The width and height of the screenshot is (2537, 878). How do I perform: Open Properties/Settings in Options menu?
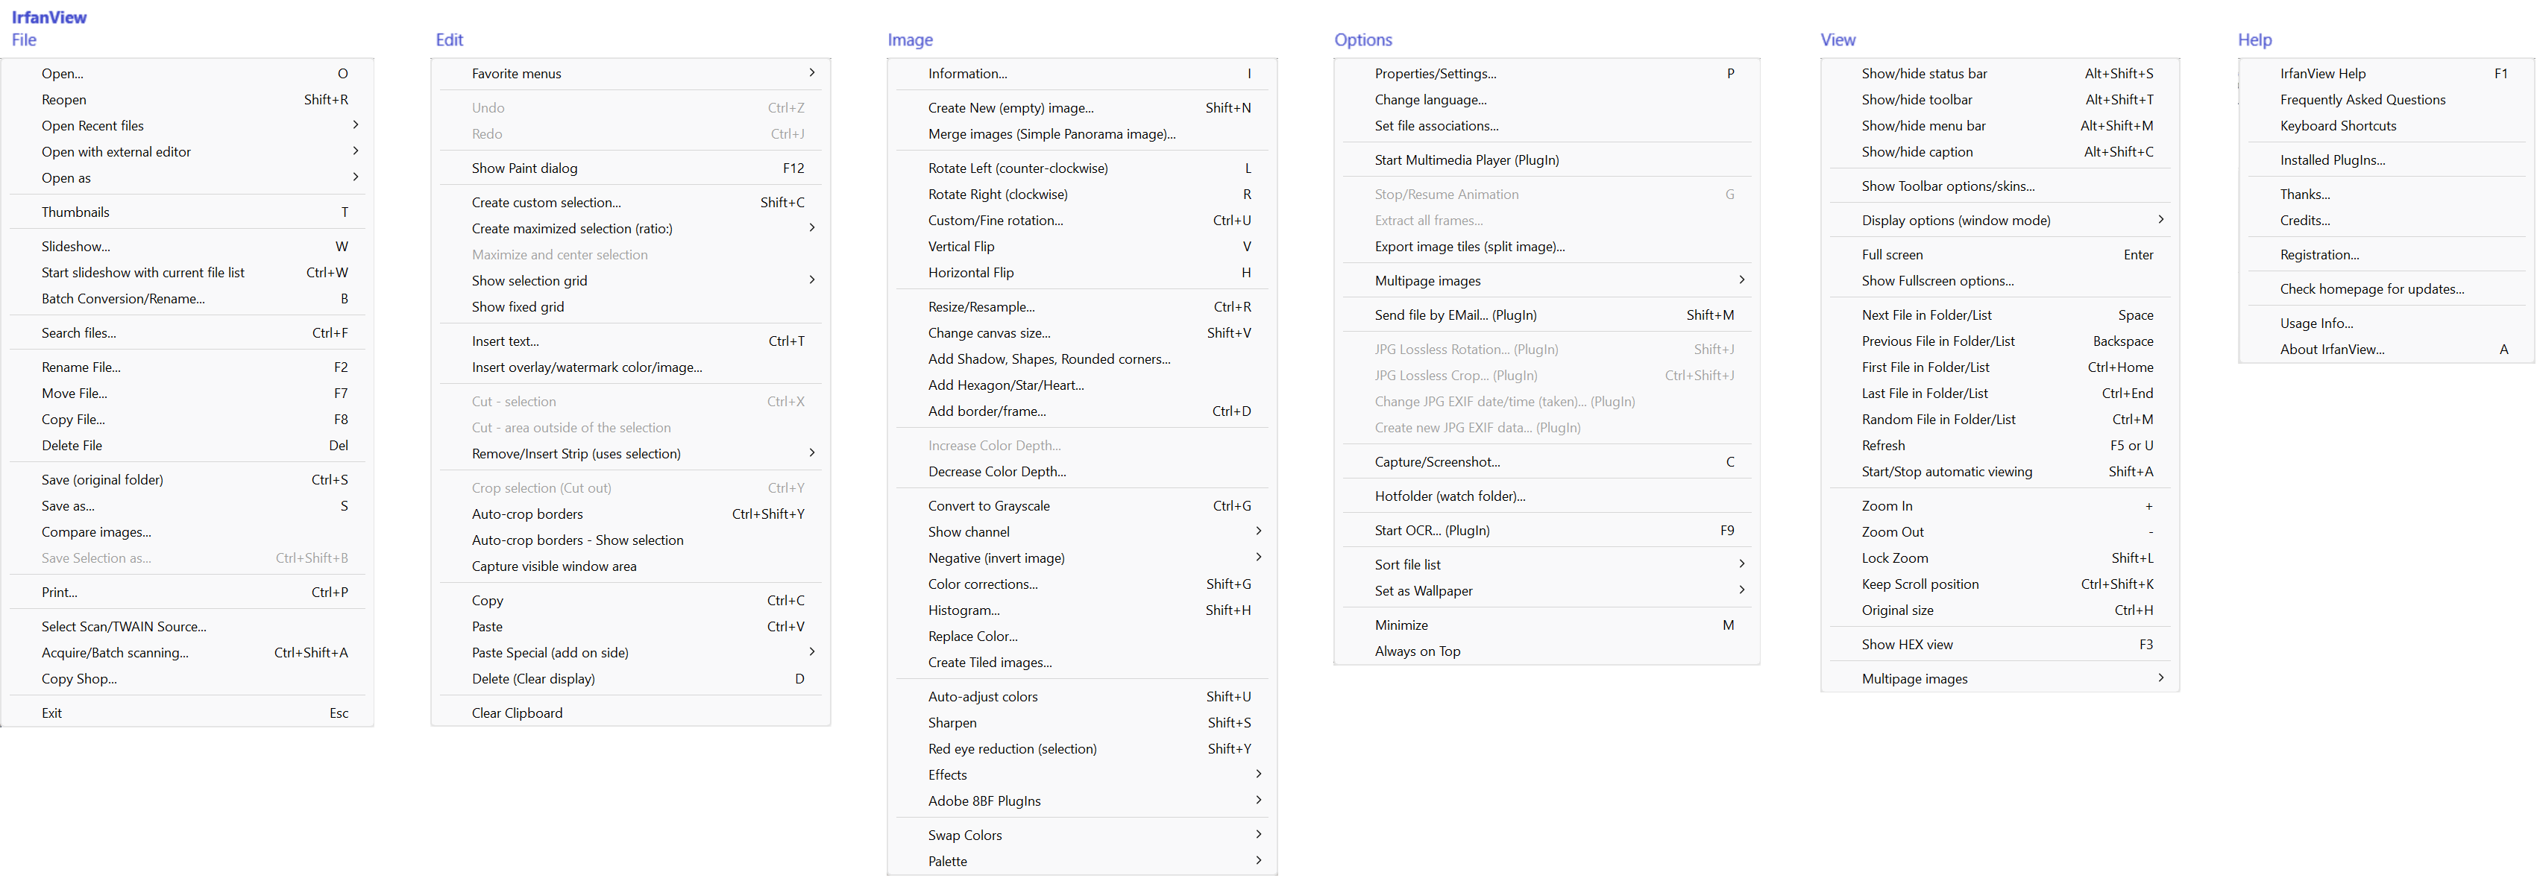point(1435,74)
